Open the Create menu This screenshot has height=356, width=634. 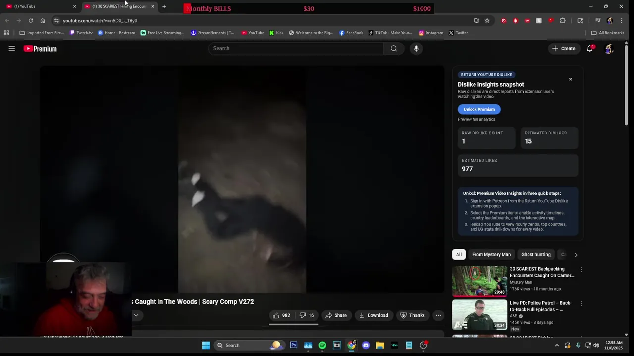pyautogui.click(x=564, y=48)
